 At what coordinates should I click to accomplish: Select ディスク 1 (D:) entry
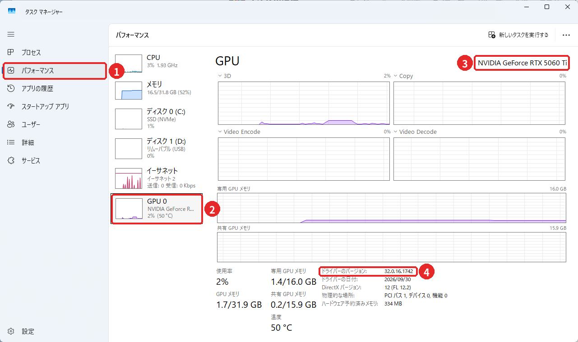pyautogui.click(x=157, y=148)
